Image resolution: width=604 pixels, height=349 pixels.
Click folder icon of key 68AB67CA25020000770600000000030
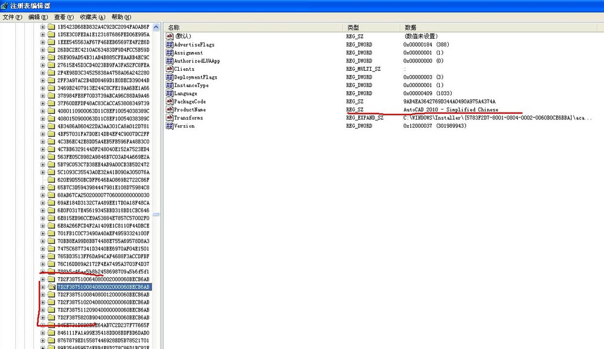tap(51, 195)
